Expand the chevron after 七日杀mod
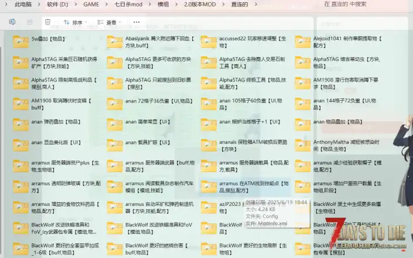 tap(150, 5)
